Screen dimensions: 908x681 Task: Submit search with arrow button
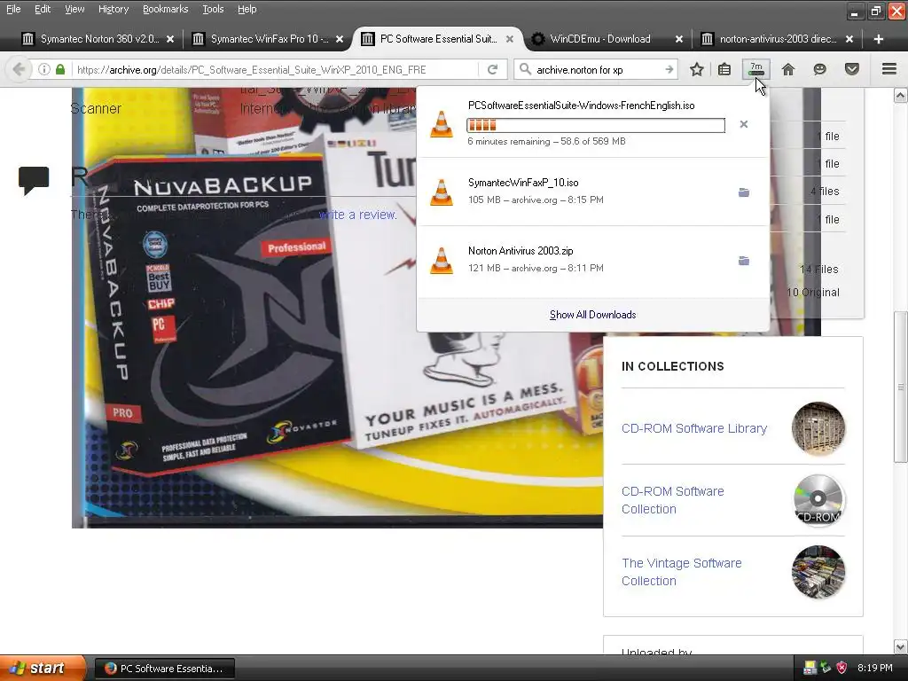[669, 69]
